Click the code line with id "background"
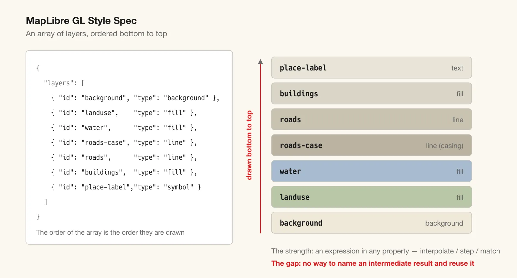This screenshot has height=278, width=517. (x=135, y=98)
